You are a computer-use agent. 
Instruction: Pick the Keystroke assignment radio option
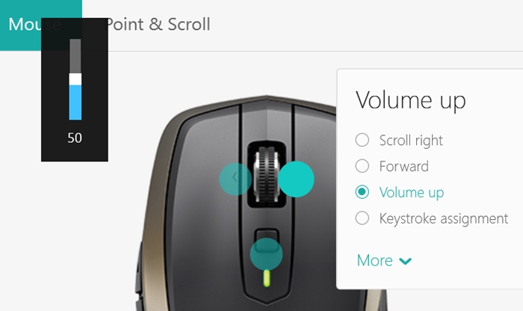pos(362,218)
